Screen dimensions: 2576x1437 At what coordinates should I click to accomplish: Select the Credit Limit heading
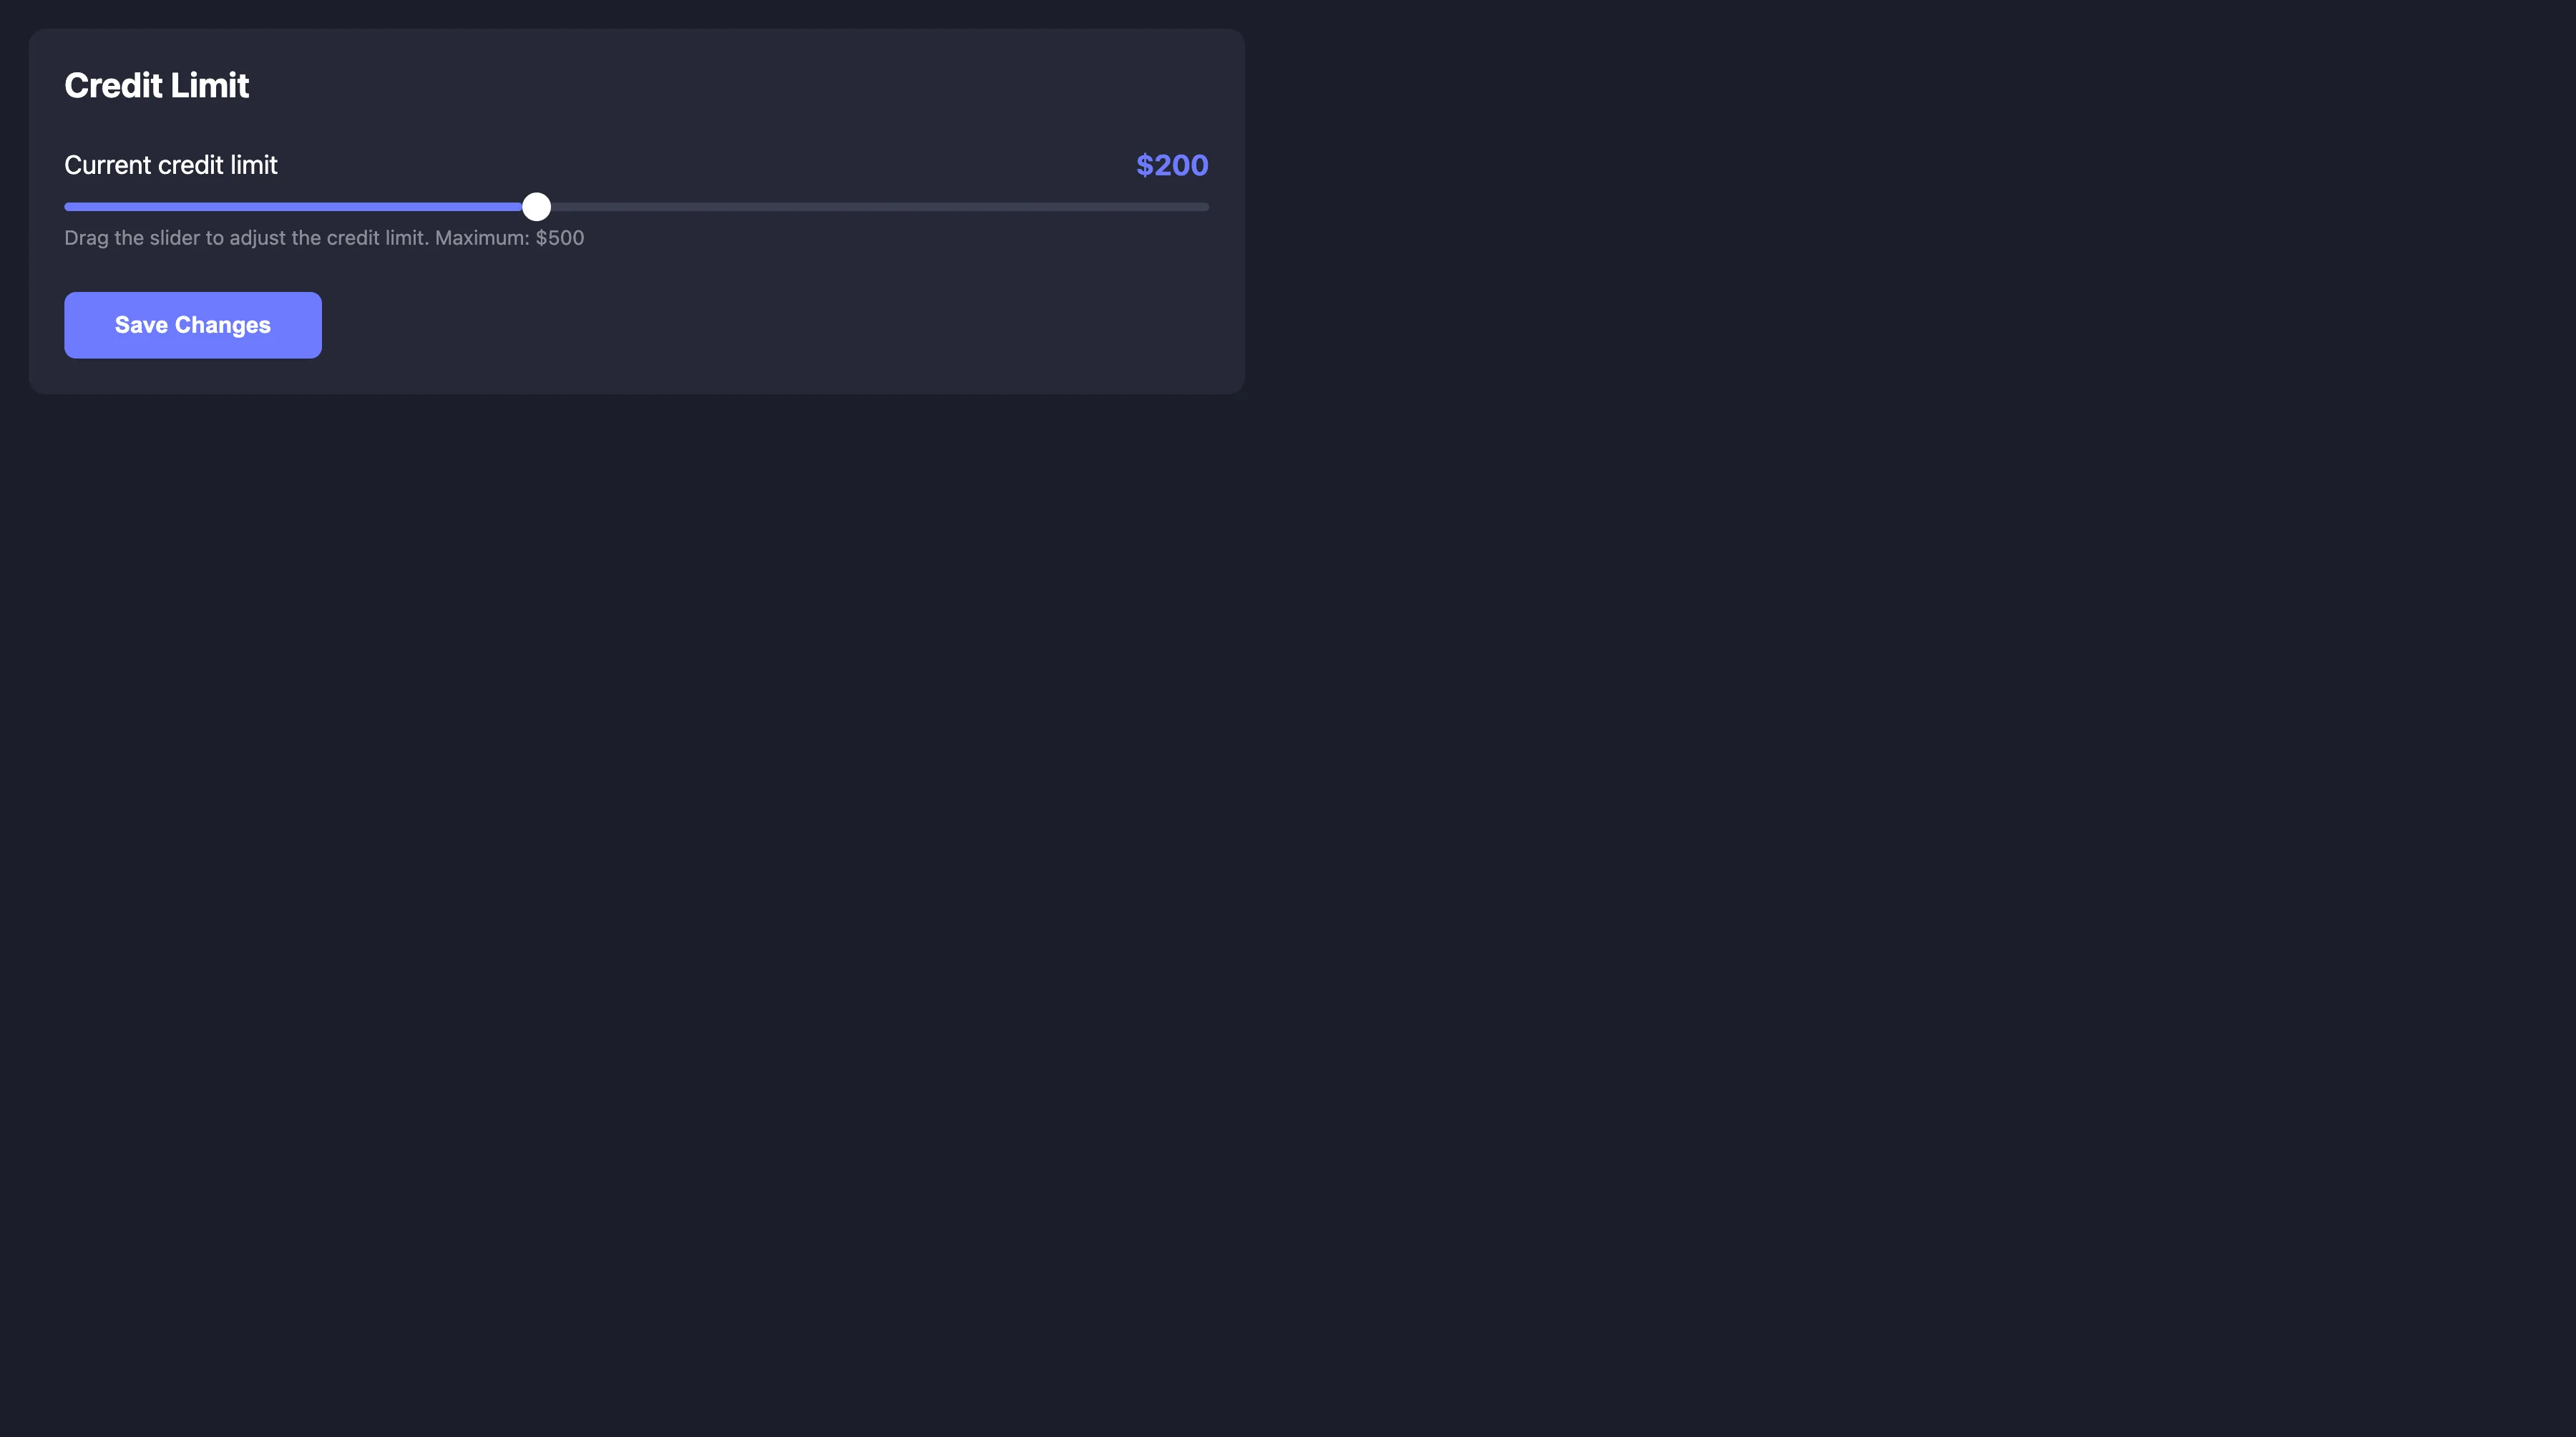point(156,85)
